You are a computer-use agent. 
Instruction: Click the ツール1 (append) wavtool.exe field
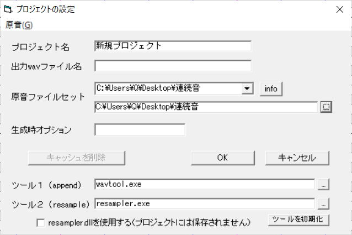[x=205, y=184]
